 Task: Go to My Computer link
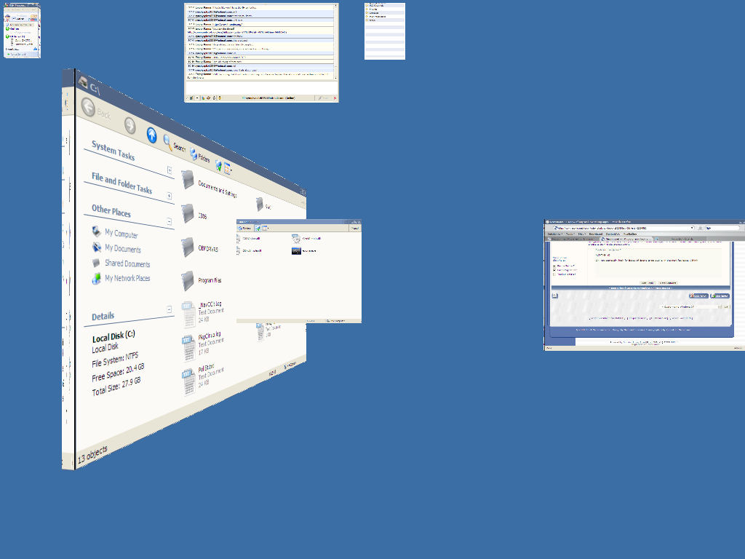[121, 234]
